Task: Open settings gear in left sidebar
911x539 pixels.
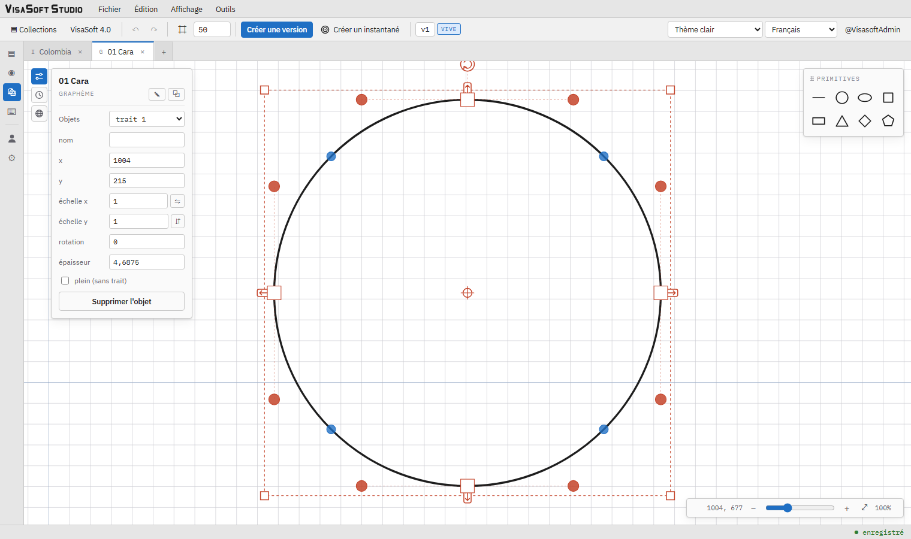Action: 11,158
